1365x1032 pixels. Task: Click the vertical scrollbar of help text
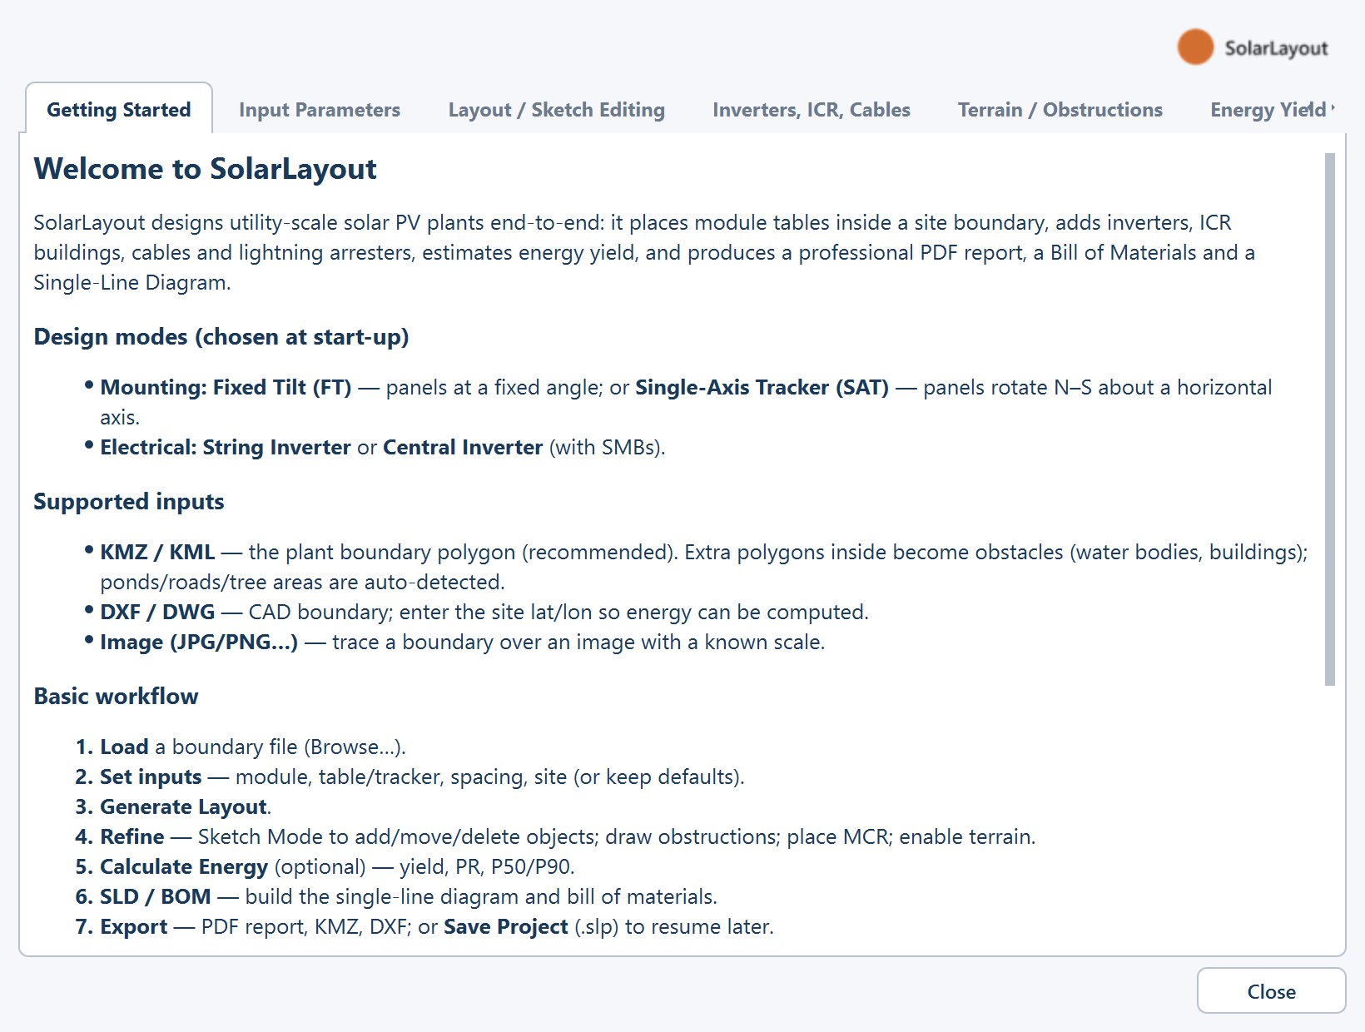[x=1329, y=419]
